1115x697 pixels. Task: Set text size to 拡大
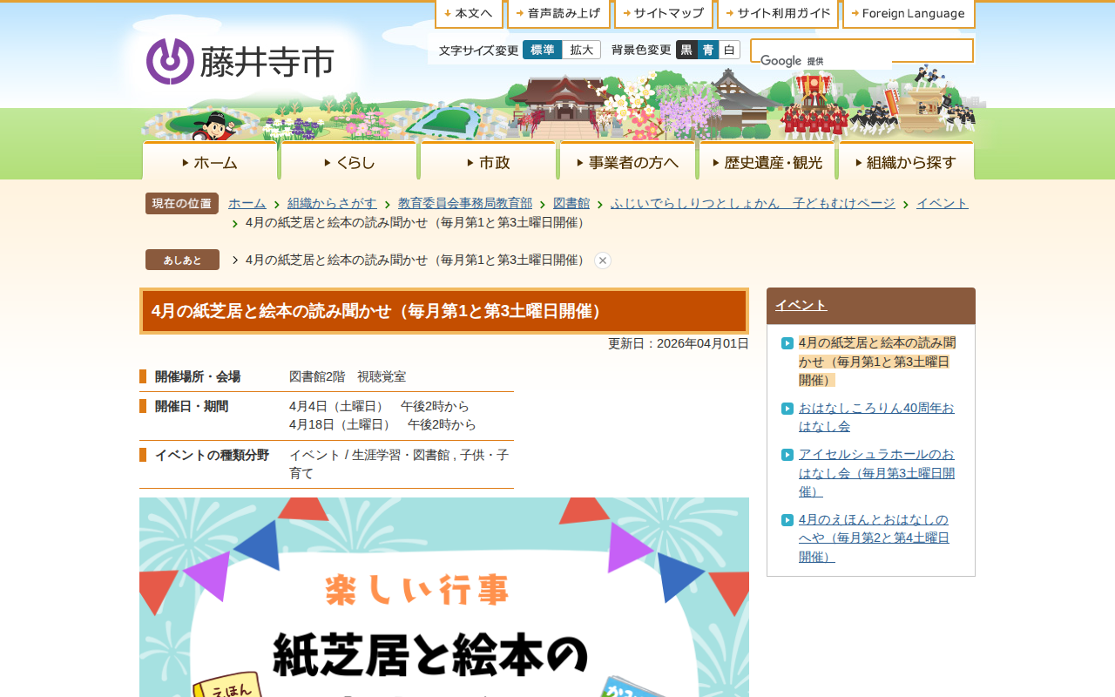click(x=581, y=50)
